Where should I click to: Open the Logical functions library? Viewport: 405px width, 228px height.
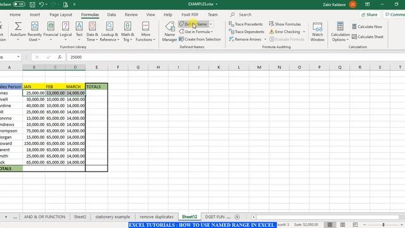pos(66,31)
